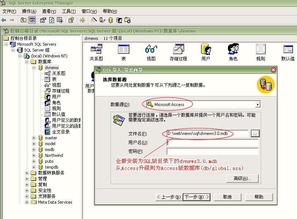Click the 高级 (Advanced) button

(243, 178)
